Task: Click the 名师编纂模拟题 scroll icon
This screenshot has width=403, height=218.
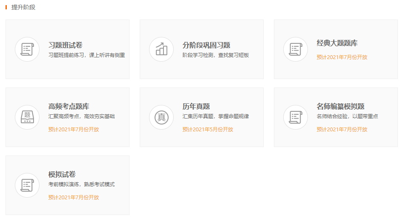Action: pyautogui.click(x=296, y=117)
